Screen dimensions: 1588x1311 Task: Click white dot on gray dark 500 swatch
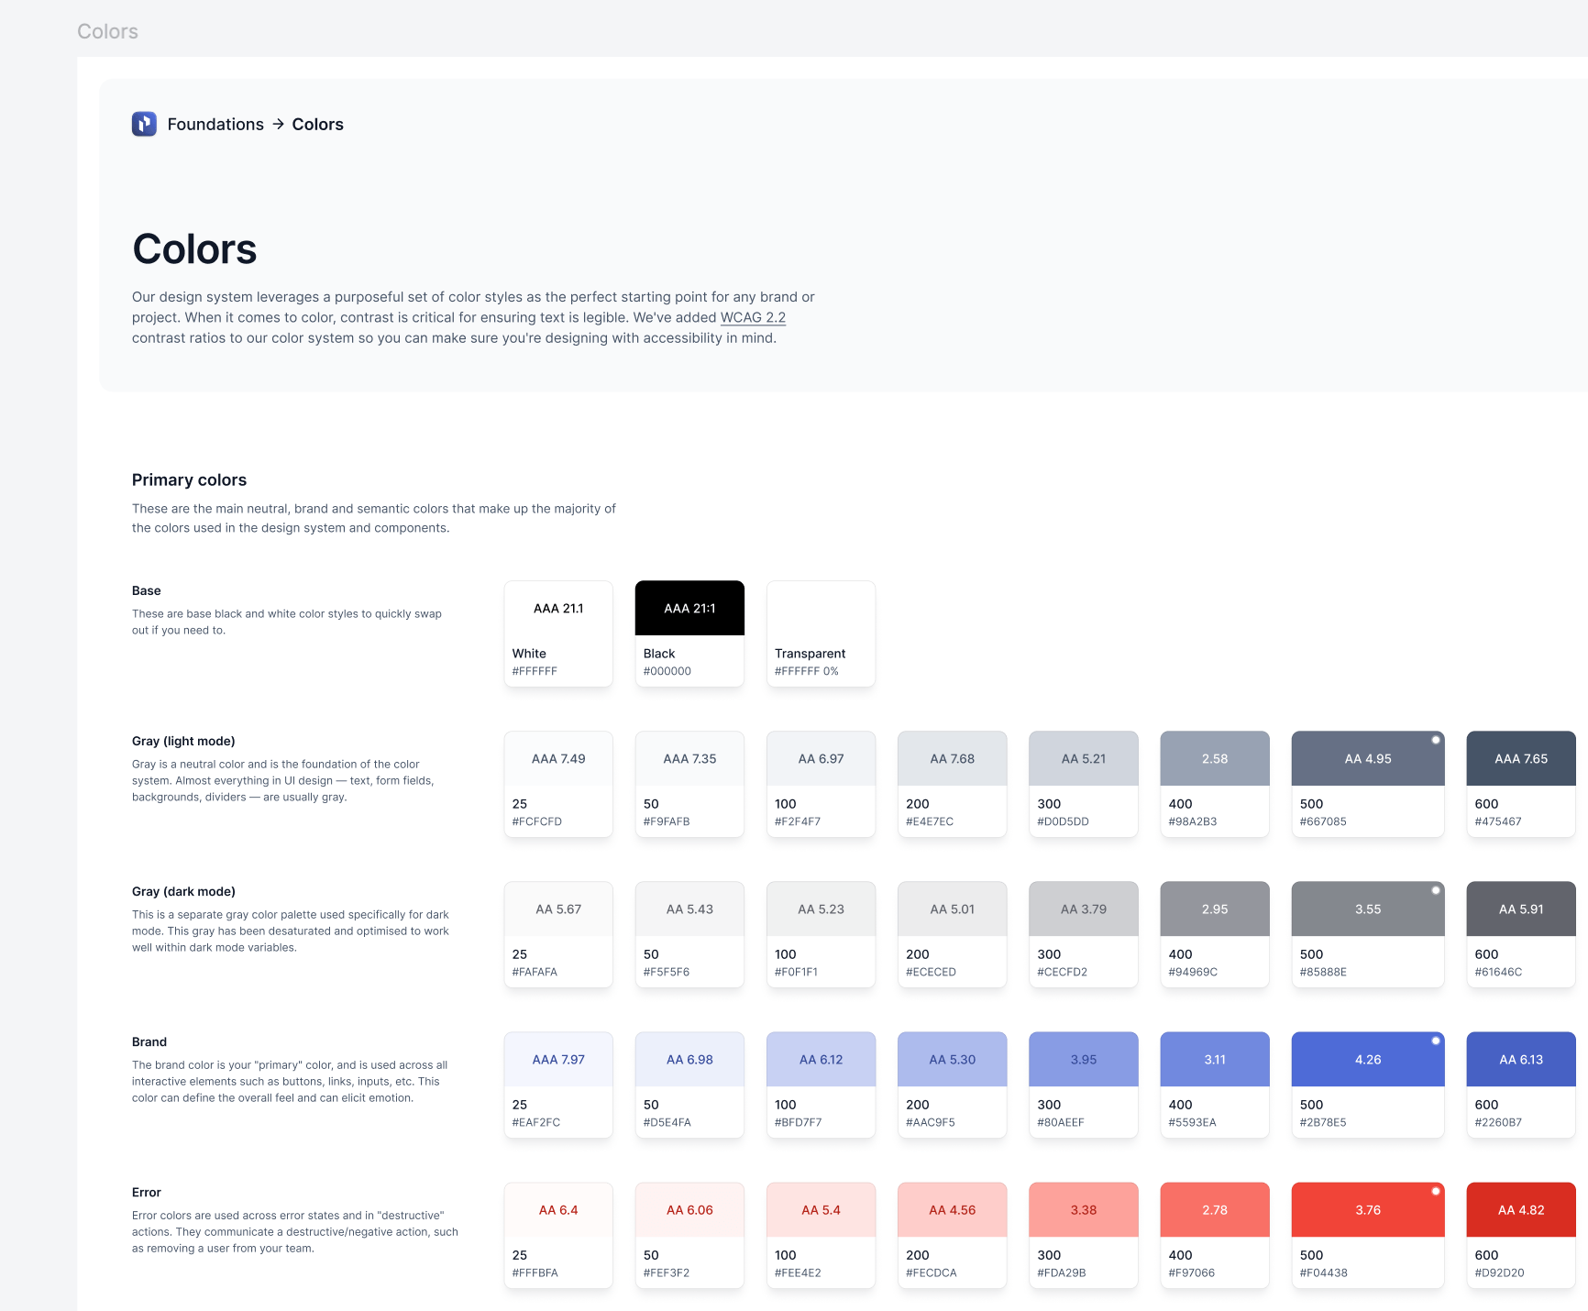coord(1436,890)
